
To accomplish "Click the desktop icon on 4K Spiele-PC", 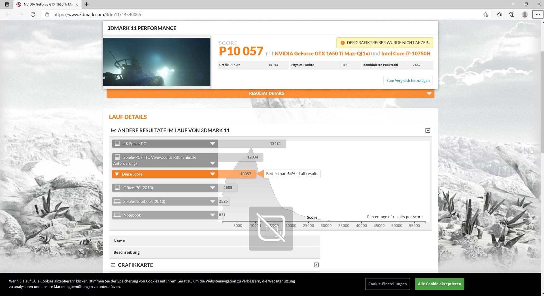I will (117, 143).
